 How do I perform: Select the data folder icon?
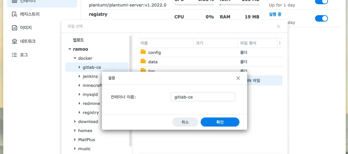click(143, 61)
